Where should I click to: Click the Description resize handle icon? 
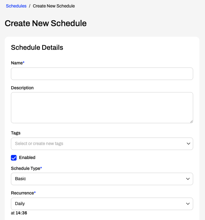(x=191, y=121)
